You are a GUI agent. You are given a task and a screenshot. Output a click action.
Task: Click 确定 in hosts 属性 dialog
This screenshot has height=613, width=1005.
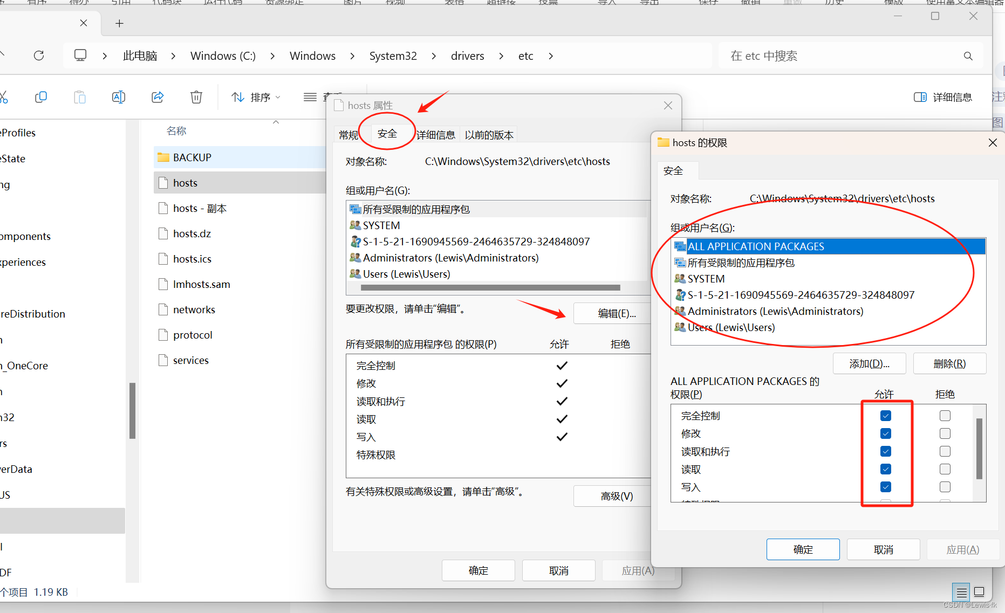pyautogui.click(x=478, y=570)
